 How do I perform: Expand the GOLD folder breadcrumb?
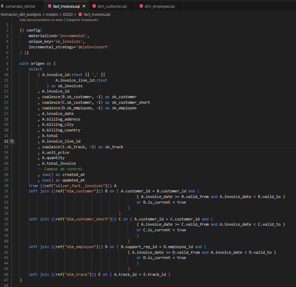(x=68, y=14)
